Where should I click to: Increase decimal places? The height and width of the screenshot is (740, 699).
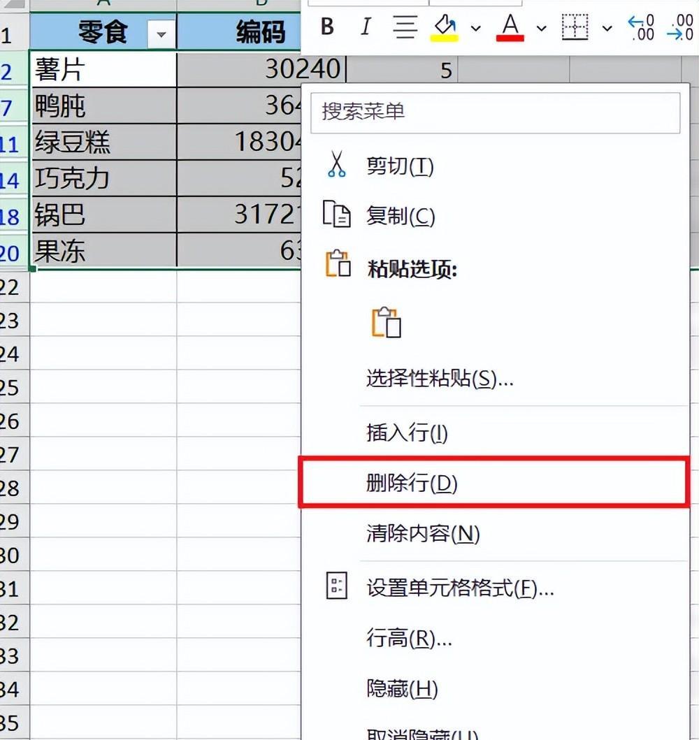coord(641,27)
